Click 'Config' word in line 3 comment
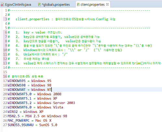This screenshot has height=132, width=162. [102, 19]
